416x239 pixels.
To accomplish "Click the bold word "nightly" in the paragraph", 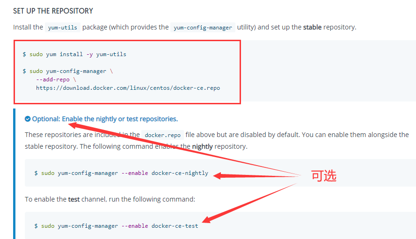I will (x=202, y=146).
